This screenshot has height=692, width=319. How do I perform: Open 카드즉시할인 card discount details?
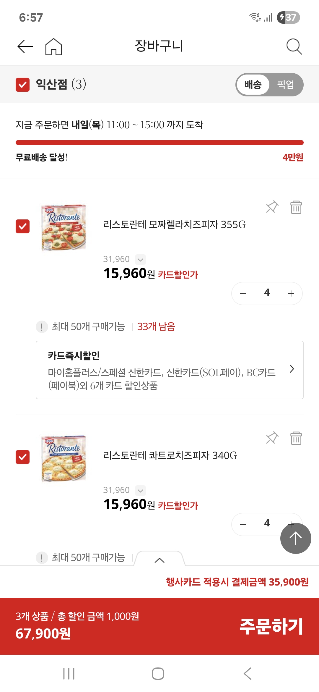point(170,370)
